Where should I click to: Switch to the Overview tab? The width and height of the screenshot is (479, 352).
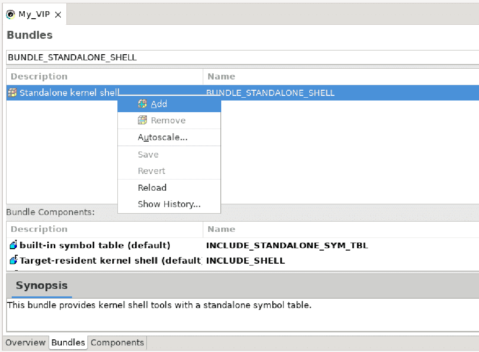(x=25, y=343)
